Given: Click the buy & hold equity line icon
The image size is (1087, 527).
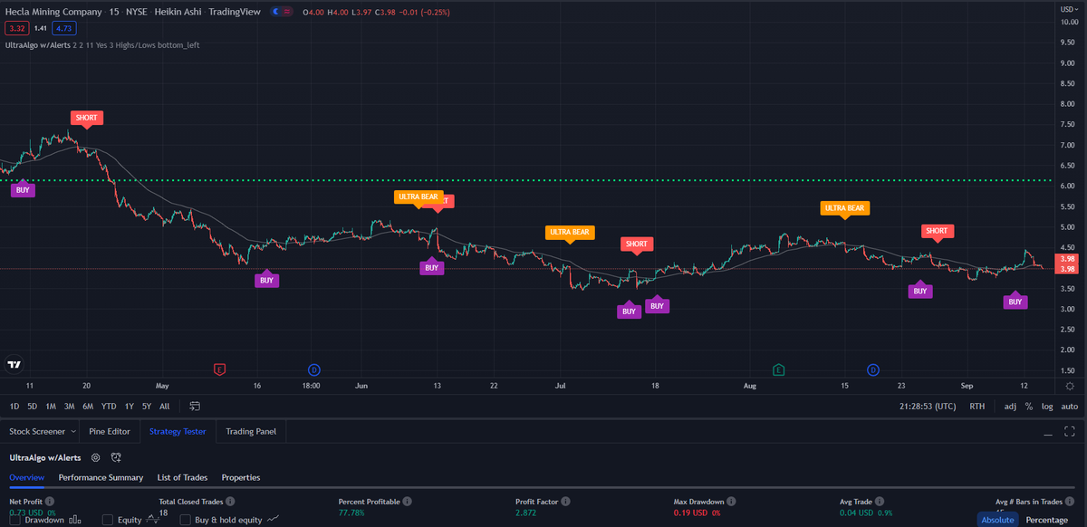Looking at the screenshot, I should tap(274, 520).
